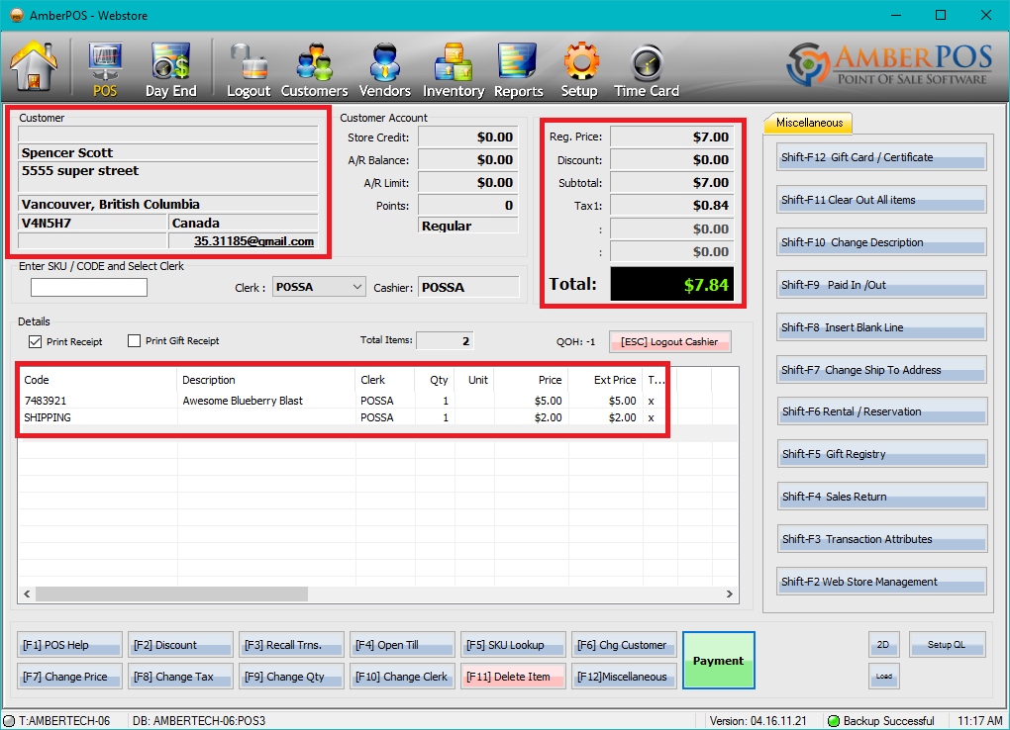The image size is (1010, 730).
Task: Click the items list scroll right arrow
Action: pos(729,593)
